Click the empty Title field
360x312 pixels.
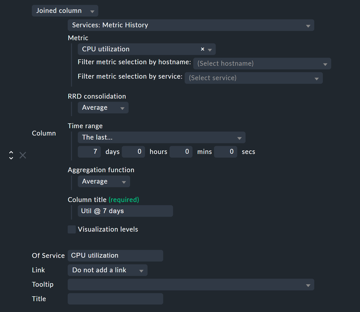pyautogui.click(x=115, y=299)
